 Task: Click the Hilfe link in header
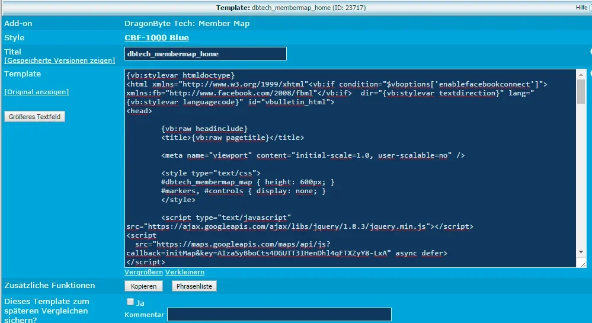tap(581, 8)
